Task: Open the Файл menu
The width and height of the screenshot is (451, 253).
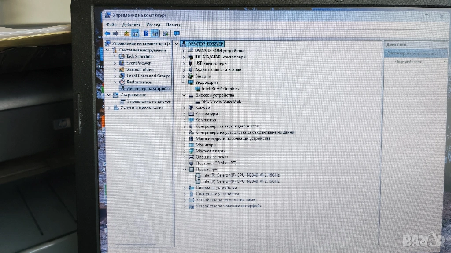Action: pos(111,25)
